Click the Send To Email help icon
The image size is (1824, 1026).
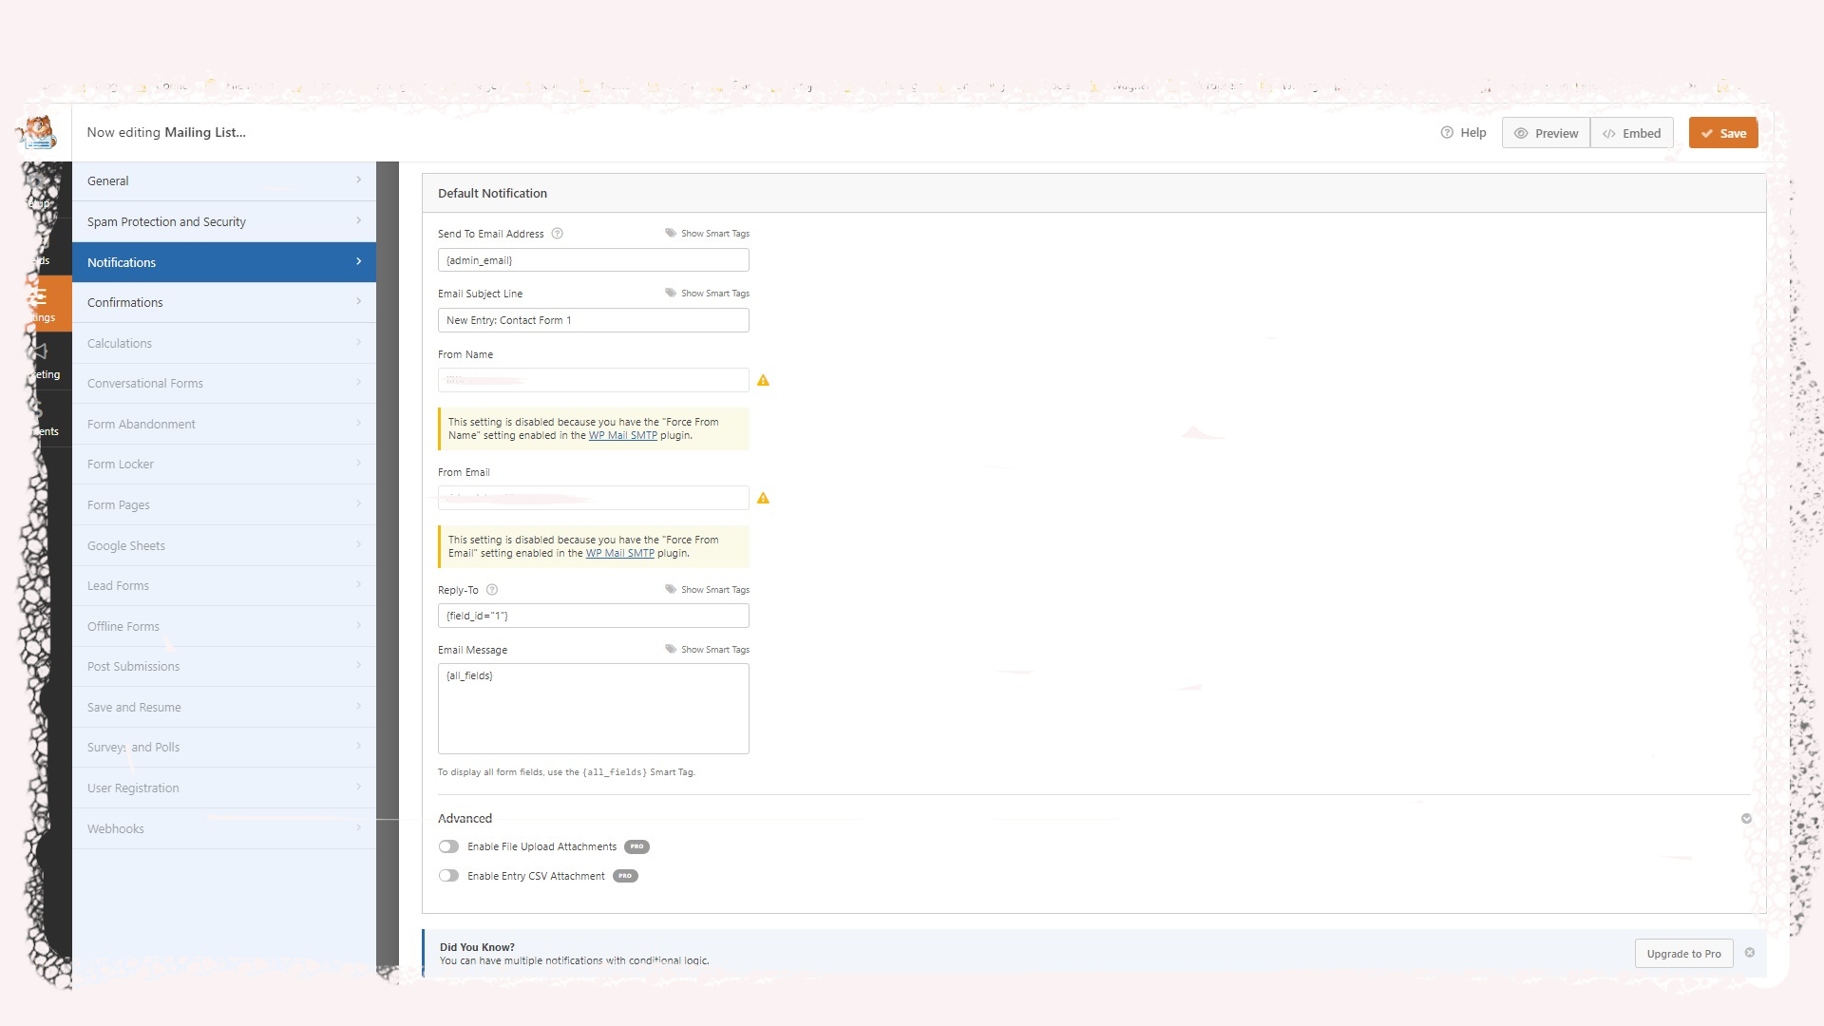pyautogui.click(x=558, y=234)
